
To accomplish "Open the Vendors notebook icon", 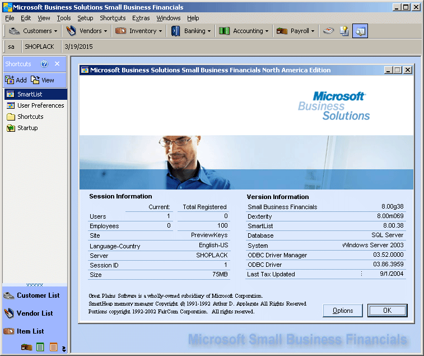I will click(71, 31).
